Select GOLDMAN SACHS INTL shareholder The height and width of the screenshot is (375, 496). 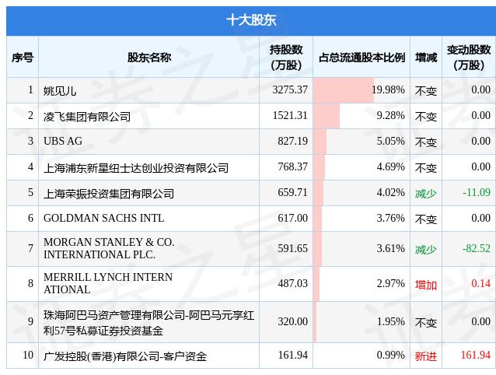point(103,219)
